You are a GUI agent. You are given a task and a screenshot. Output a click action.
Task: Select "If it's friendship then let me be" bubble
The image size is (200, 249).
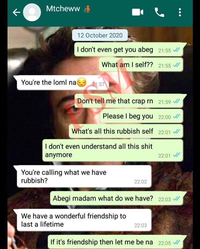pos(117,242)
